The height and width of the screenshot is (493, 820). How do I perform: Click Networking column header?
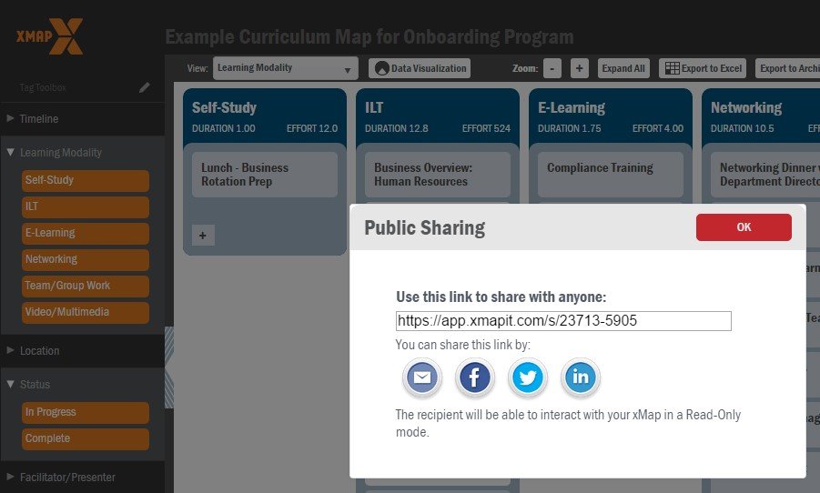[761, 116]
